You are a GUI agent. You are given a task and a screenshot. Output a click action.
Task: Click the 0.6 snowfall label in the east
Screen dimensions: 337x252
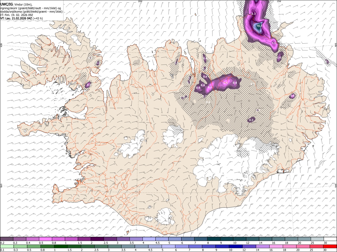[292, 96]
